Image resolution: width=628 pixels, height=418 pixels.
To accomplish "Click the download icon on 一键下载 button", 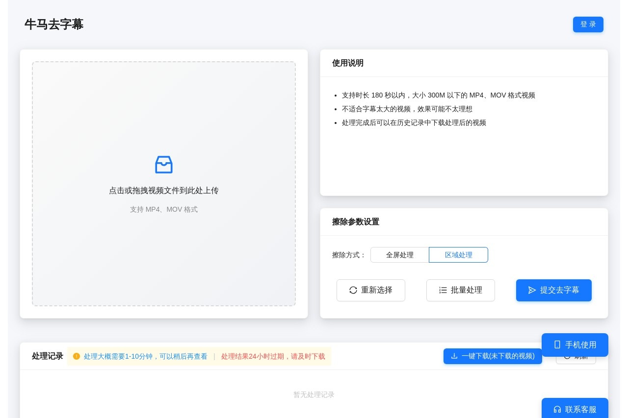I will coord(454,356).
